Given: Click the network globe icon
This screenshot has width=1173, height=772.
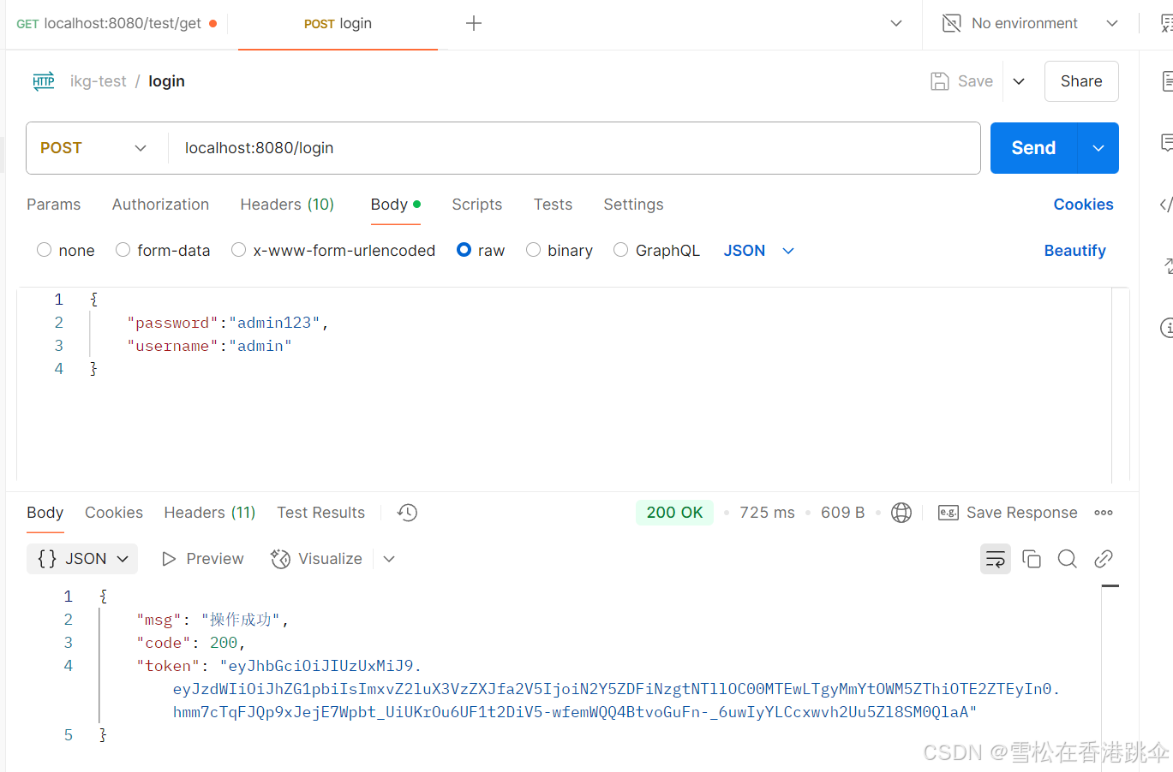Looking at the screenshot, I should pos(901,513).
